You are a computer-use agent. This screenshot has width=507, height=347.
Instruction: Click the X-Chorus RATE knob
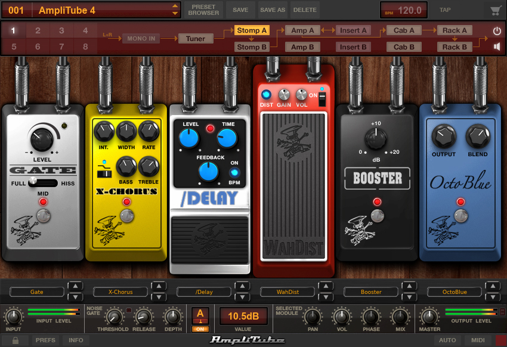click(149, 132)
